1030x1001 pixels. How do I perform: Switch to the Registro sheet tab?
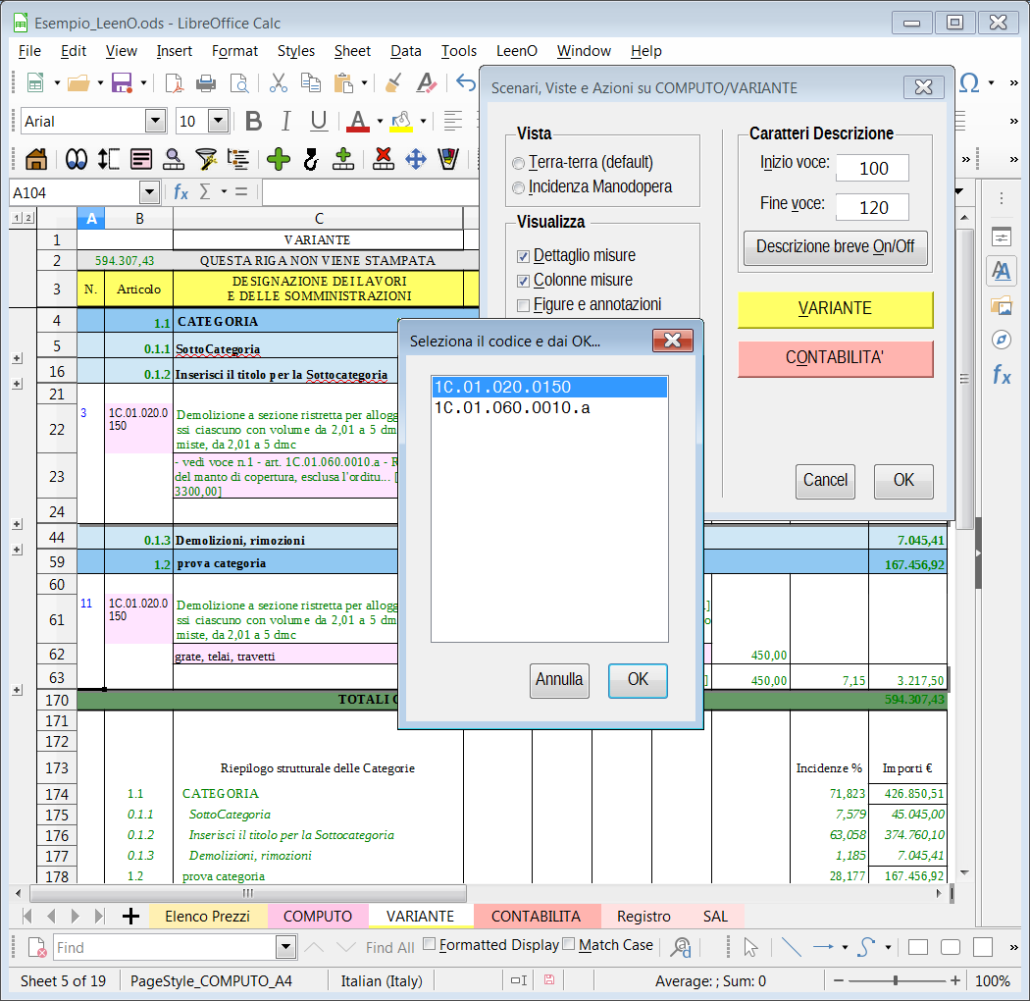tap(644, 917)
